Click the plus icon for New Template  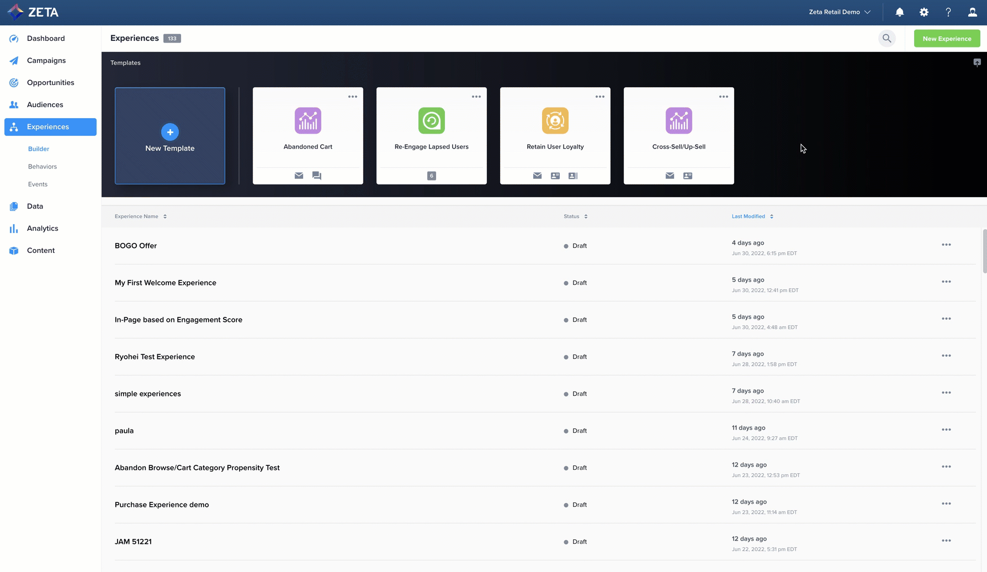[170, 132]
